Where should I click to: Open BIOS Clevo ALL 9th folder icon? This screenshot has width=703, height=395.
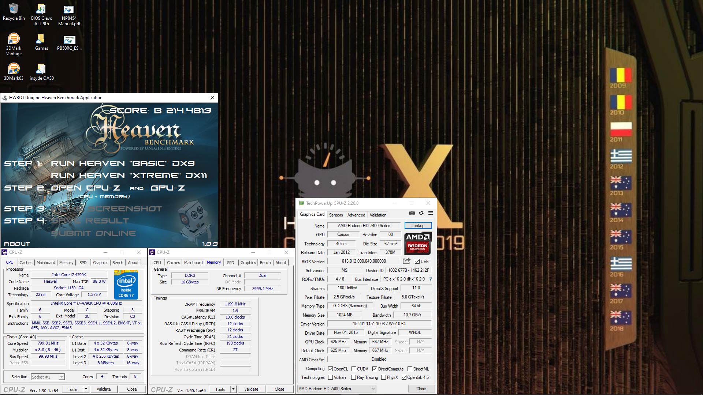41,15
